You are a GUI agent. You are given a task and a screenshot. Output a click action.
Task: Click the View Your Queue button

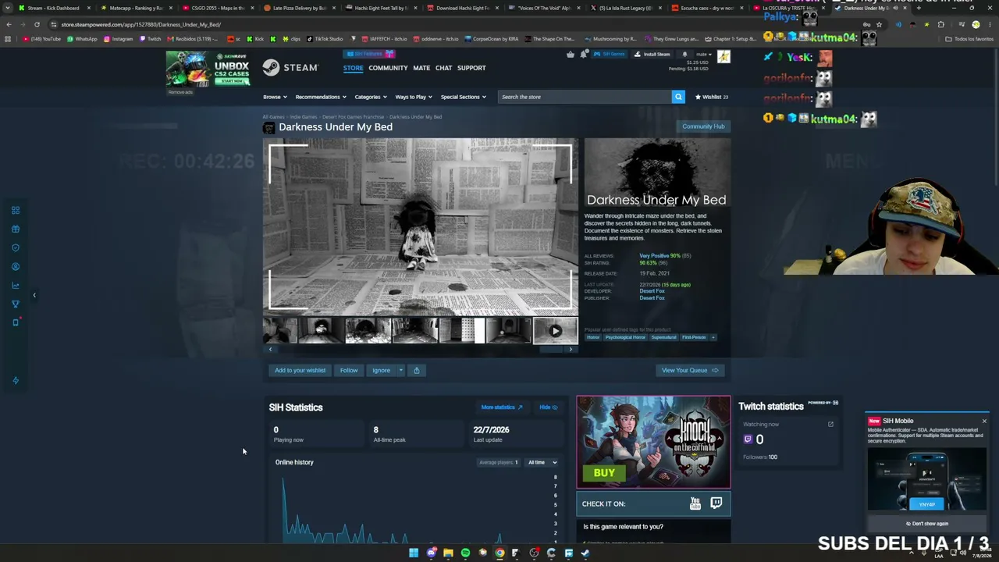coord(690,371)
